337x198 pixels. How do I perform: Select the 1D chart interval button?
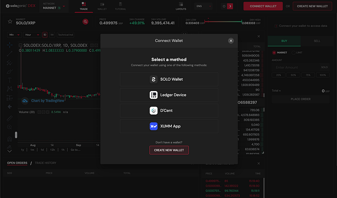pyautogui.click(x=45, y=35)
